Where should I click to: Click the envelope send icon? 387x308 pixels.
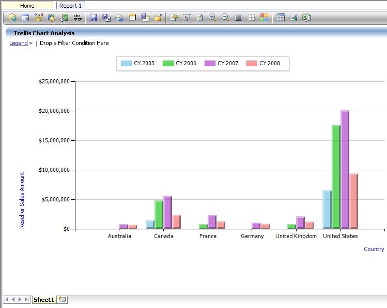pos(119,18)
